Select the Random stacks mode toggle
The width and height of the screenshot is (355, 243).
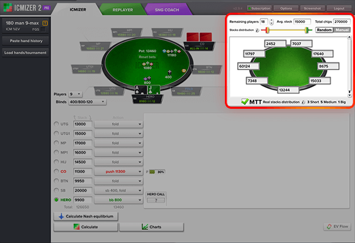pyautogui.click(x=324, y=30)
